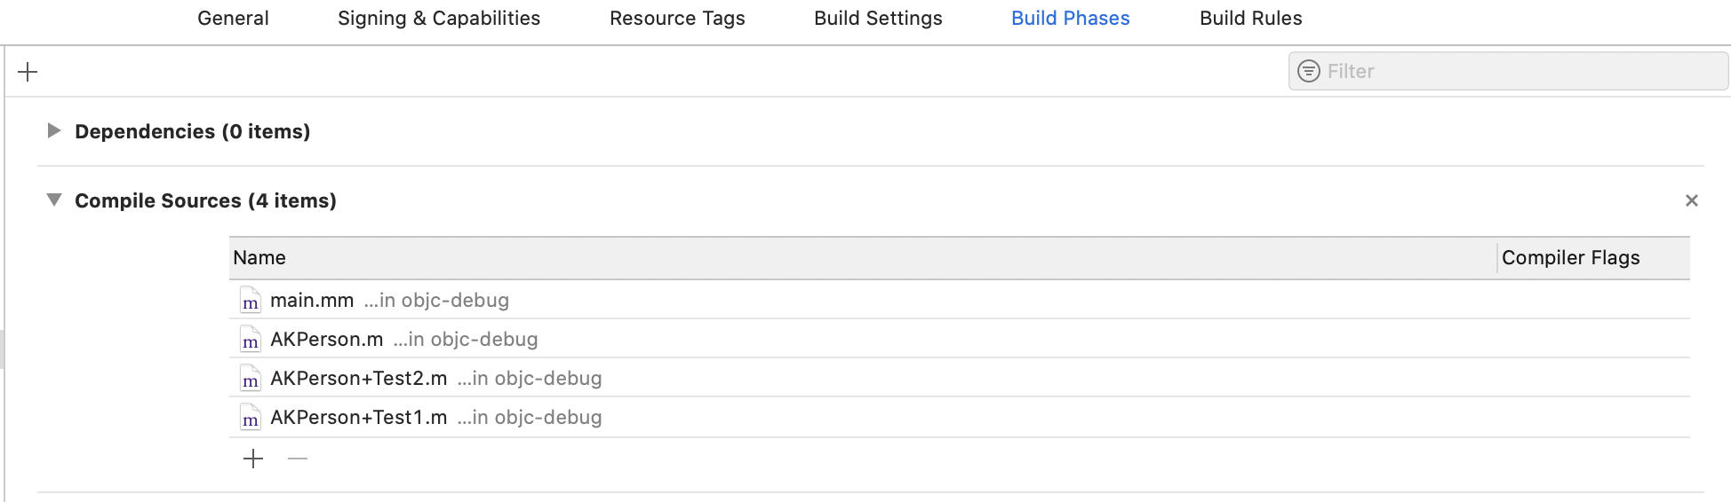Go to Build Settings tab
The image size is (1731, 502).
[x=878, y=19]
